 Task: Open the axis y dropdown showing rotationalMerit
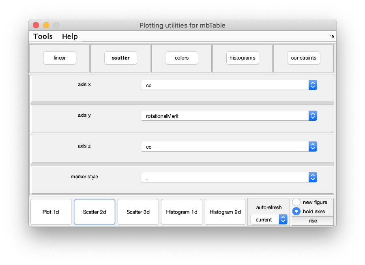click(312, 115)
